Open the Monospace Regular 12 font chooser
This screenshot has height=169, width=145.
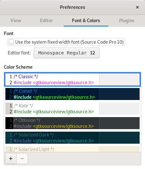click(66, 53)
